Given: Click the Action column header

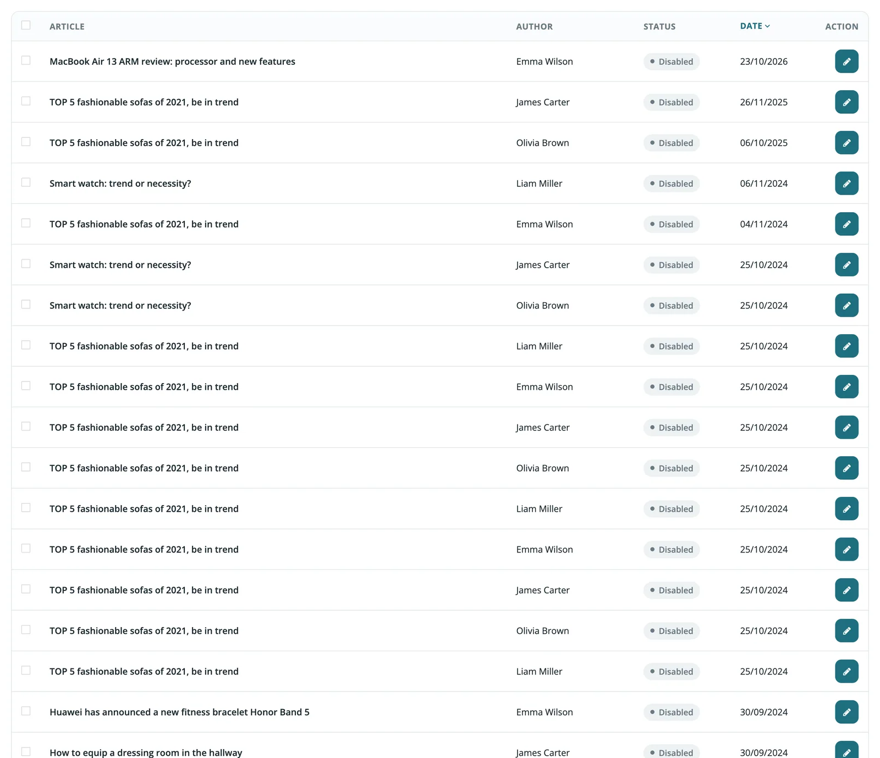Looking at the screenshot, I should coord(842,26).
